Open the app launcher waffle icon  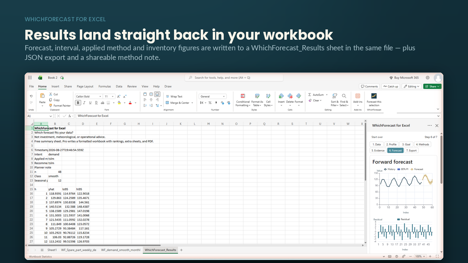click(x=30, y=78)
